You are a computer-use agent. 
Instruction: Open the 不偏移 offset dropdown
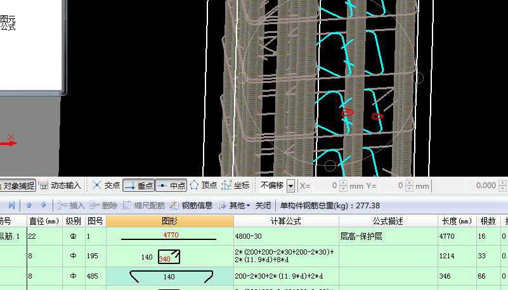click(x=290, y=186)
